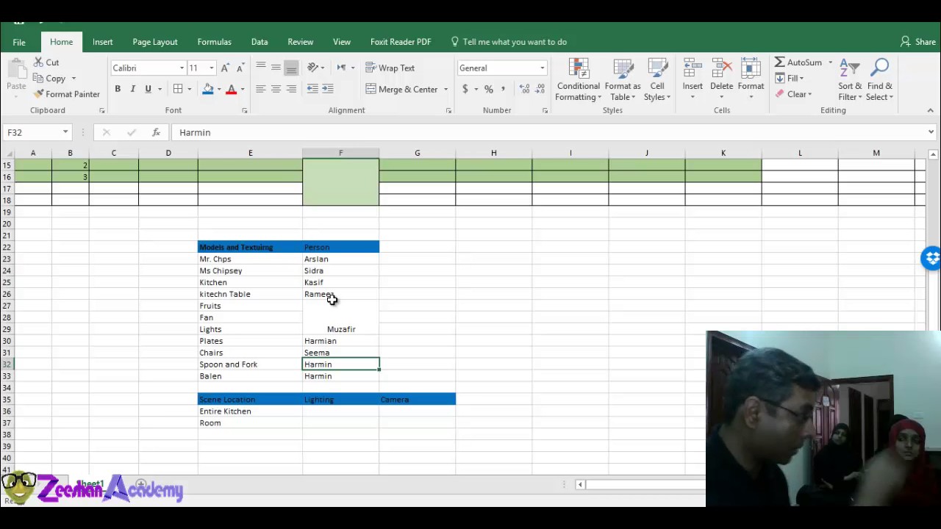941x529 pixels.
Task: Open Sort & Filter menu
Action: 850,79
